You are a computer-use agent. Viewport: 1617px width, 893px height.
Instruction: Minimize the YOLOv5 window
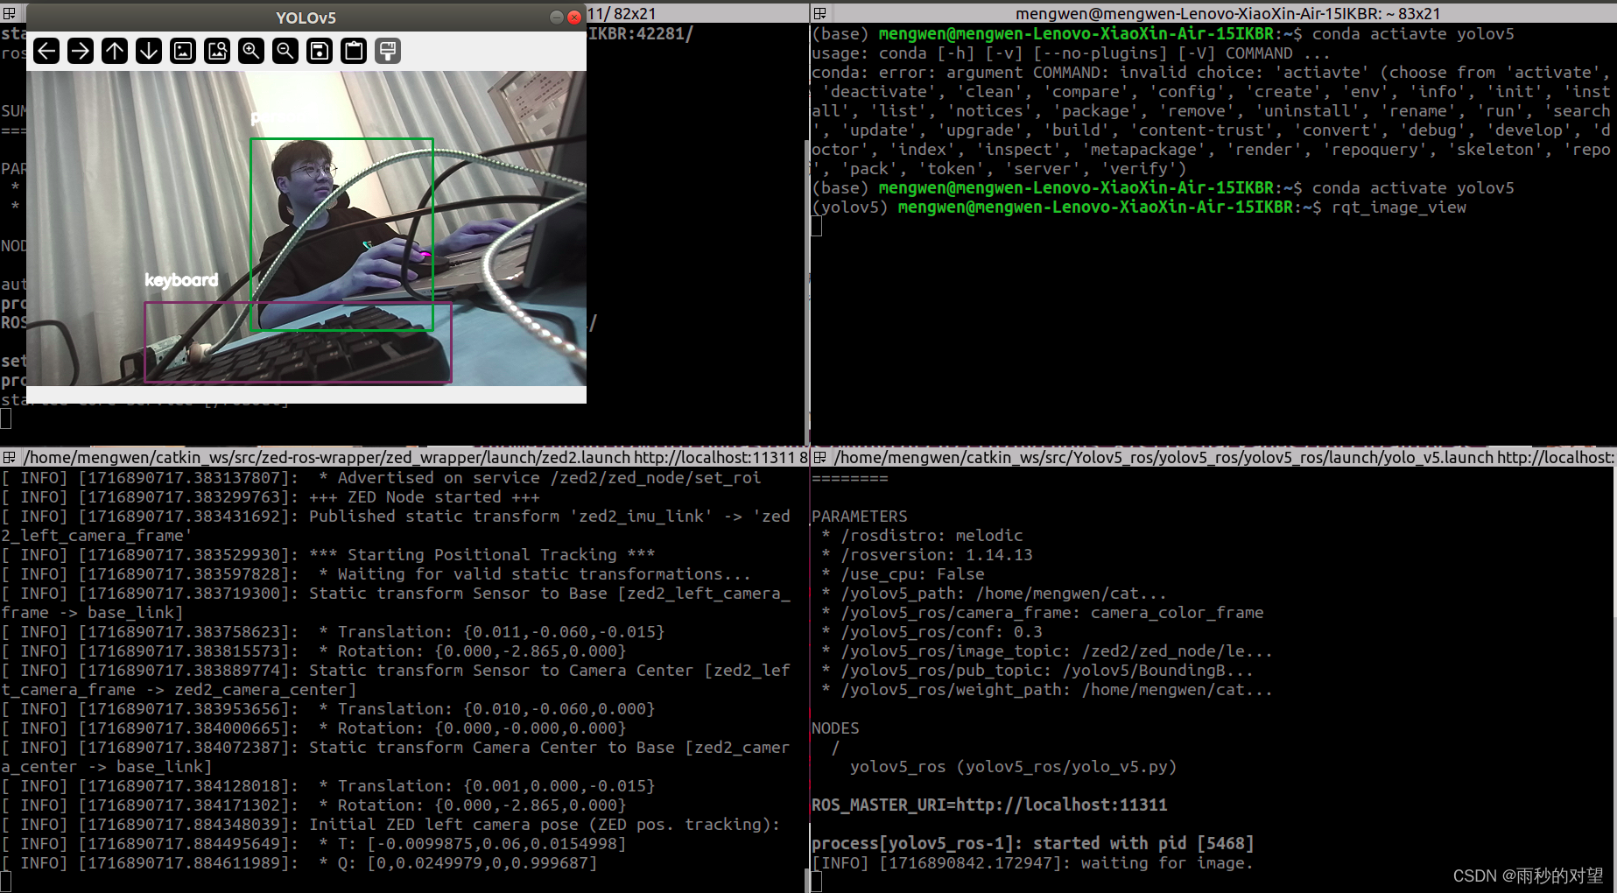coord(557,18)
